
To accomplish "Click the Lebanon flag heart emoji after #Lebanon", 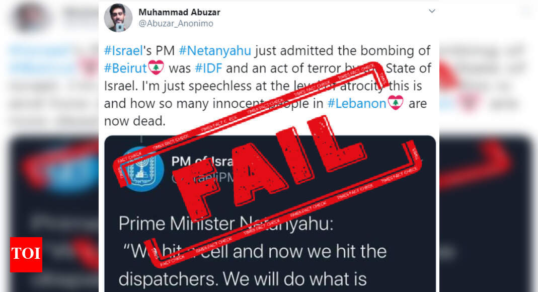I will 396,103.
